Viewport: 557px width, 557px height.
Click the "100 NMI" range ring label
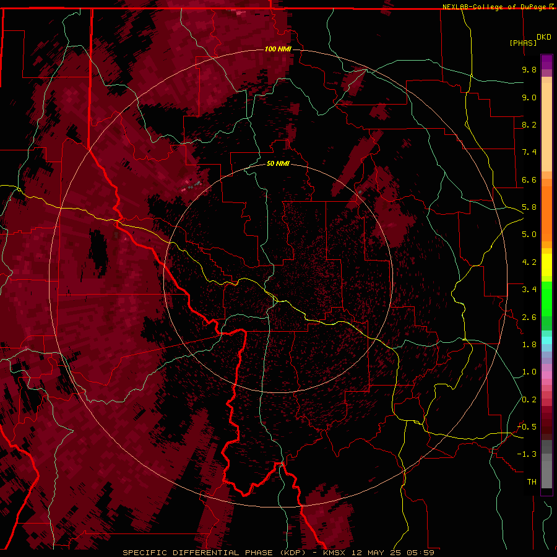(x=278, y=49)
